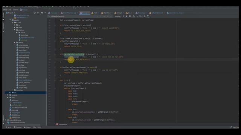Expand the tests folder
Screen dimensions: 241x135
tap(8, 97)
